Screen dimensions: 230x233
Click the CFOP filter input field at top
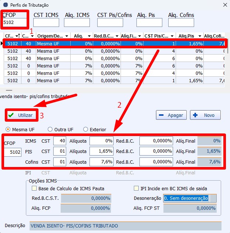point(15,22)
